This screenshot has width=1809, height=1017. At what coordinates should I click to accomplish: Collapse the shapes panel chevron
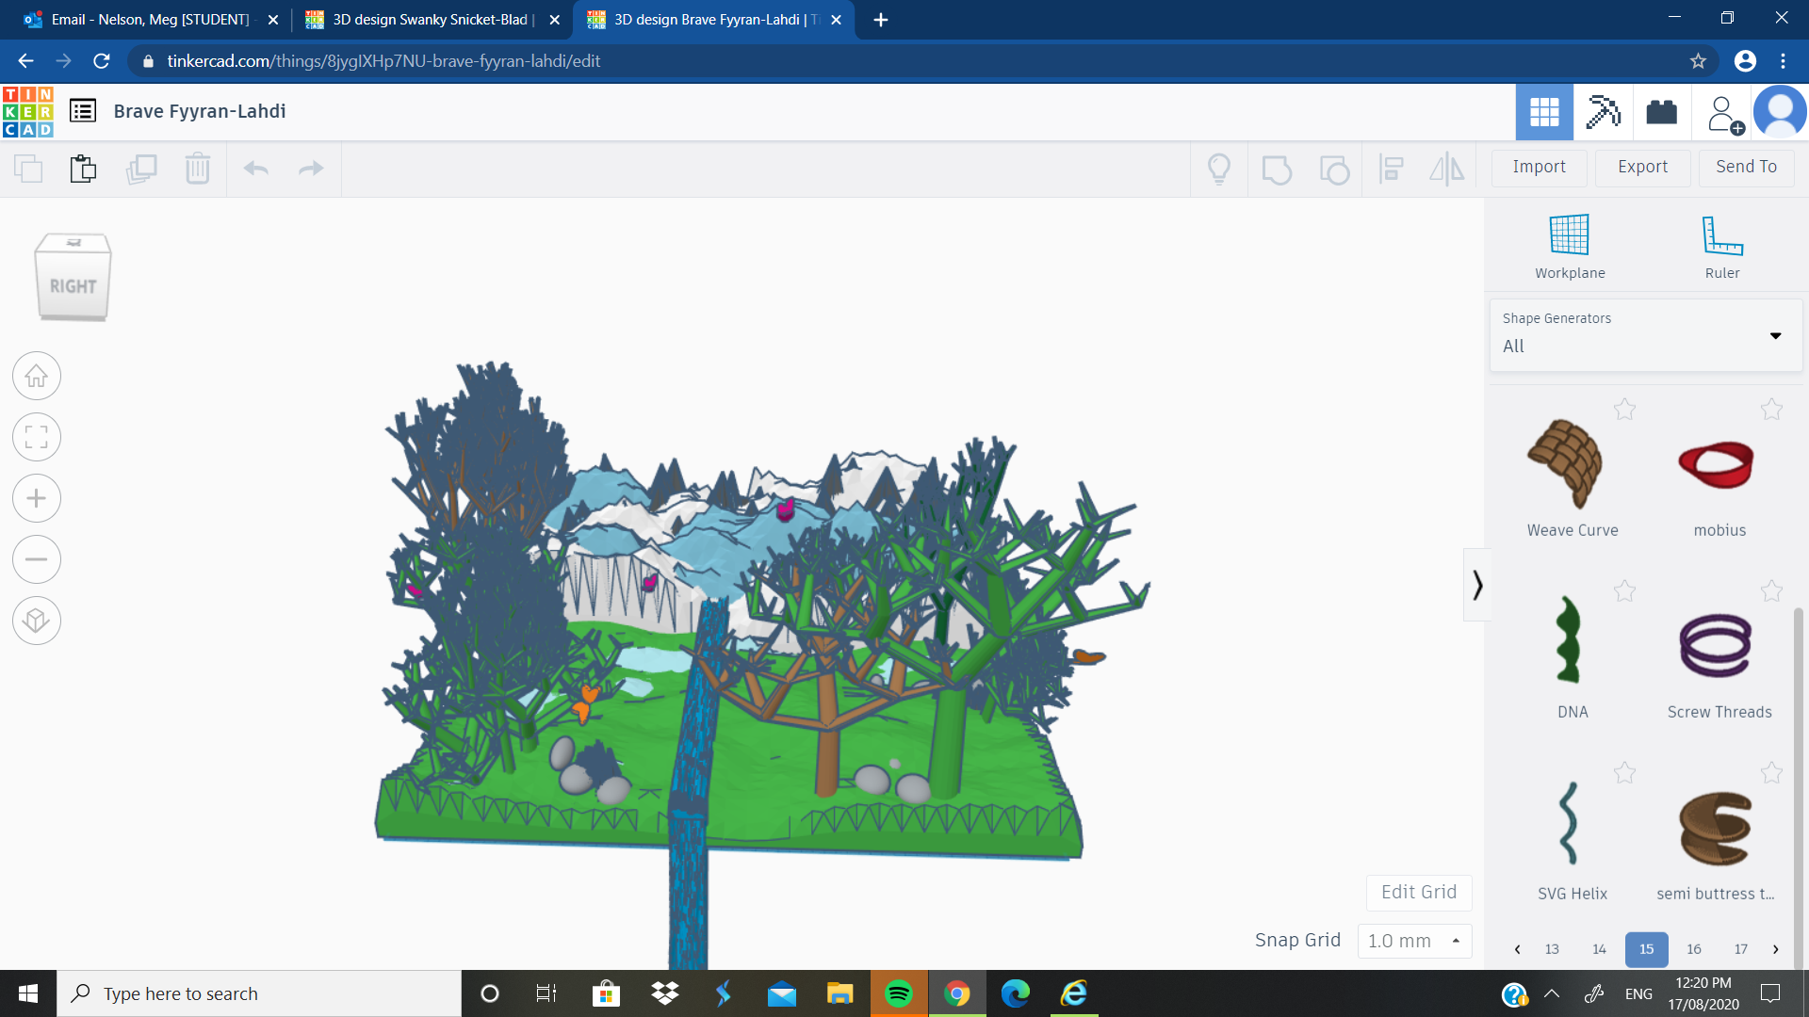click(1476, 584)
